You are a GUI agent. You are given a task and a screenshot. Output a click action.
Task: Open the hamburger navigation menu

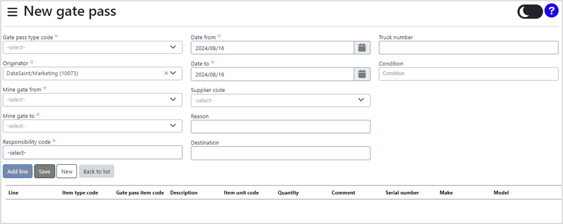point(12,12)
